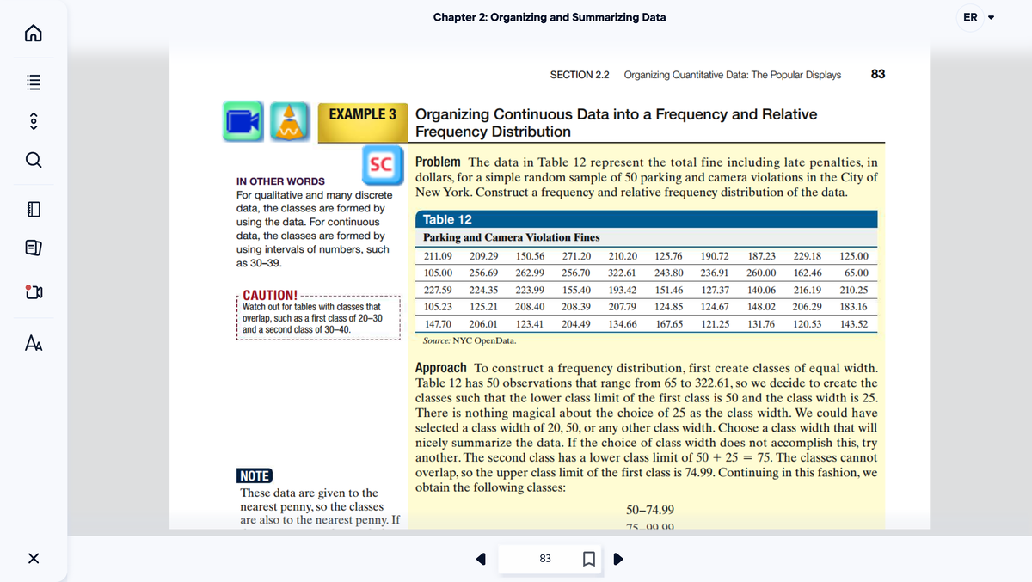
Task: Open the table of contents sidebar
Action: click(x=33, y=82)
